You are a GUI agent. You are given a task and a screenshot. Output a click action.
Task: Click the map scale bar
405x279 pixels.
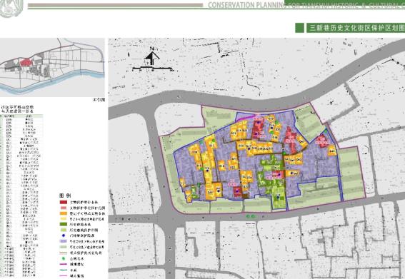tap(153, 69)
